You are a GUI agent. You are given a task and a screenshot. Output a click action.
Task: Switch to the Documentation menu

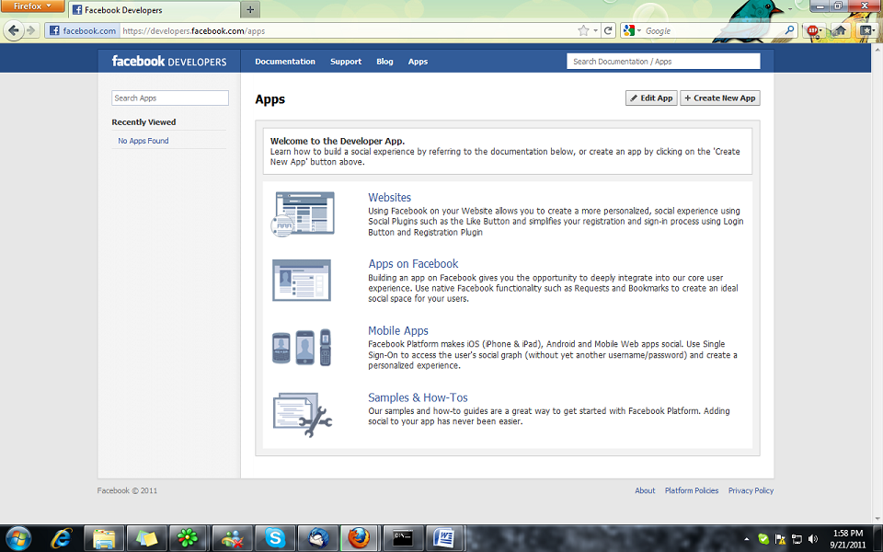(x=285, y=61)
